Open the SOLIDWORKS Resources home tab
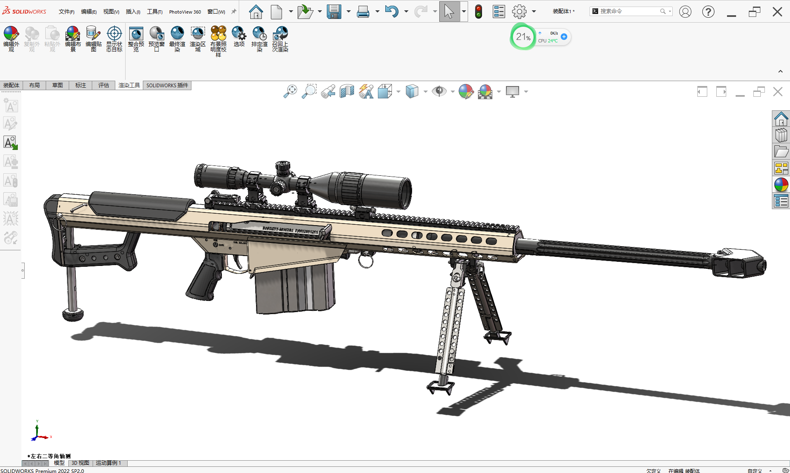This screenshot has width=790, height=473. tap(781, 119)
